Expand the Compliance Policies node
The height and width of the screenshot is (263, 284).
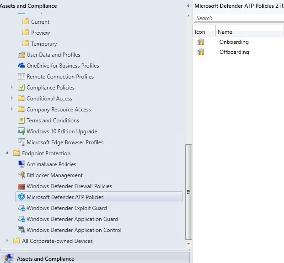(12, 87)
